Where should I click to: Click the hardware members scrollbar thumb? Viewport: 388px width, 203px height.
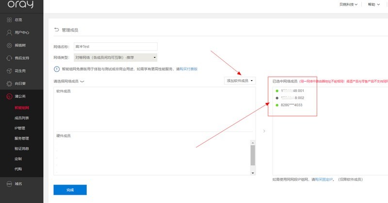[x=253, y=155]
